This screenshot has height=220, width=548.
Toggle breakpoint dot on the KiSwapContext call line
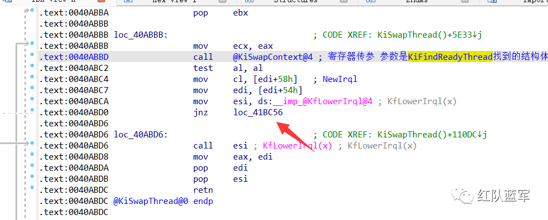coord(32,54)
